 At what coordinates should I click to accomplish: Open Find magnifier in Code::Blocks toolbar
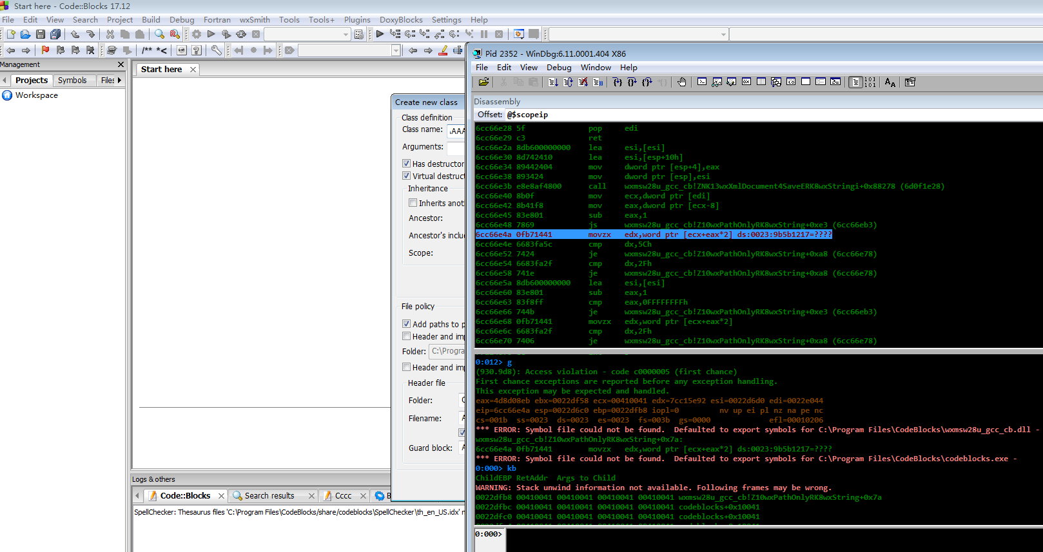click(159, 34)
